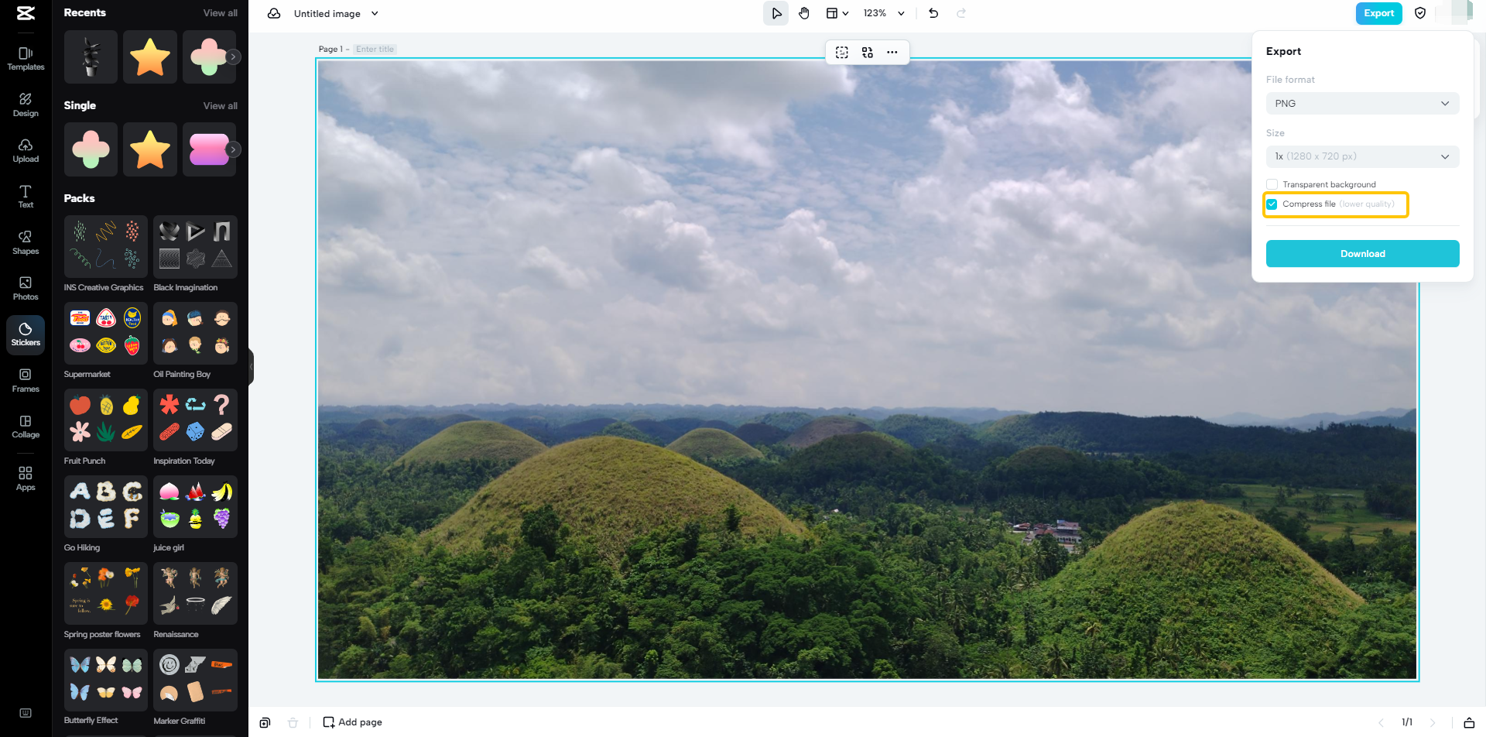The width and height of the screenshot is (1486, 737).
Task: Enable the Transparent background checkbox
Action: click(1272, 184)
